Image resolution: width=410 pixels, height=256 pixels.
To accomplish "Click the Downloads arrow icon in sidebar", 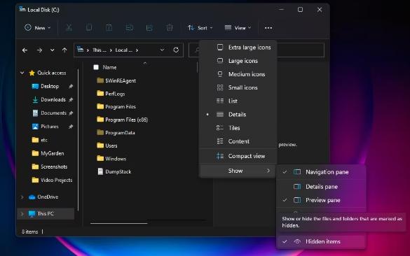I will click(35, 100).
